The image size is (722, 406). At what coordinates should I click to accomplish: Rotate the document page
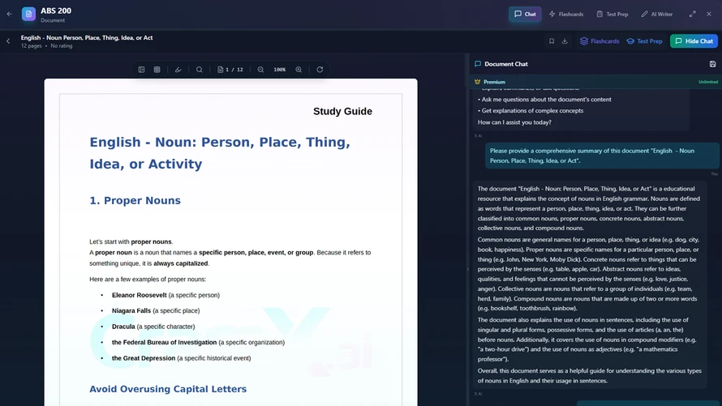[320, 70]
